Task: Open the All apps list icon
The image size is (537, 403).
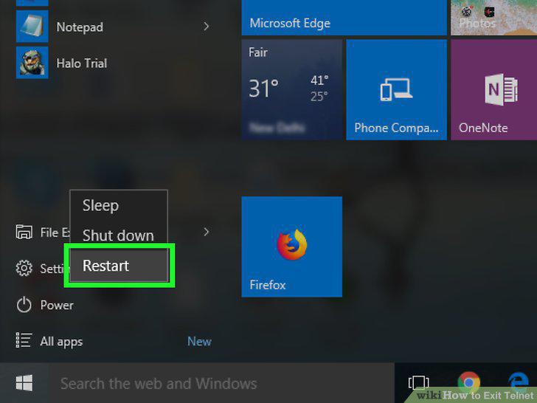Action: click(x=24, y=341)
